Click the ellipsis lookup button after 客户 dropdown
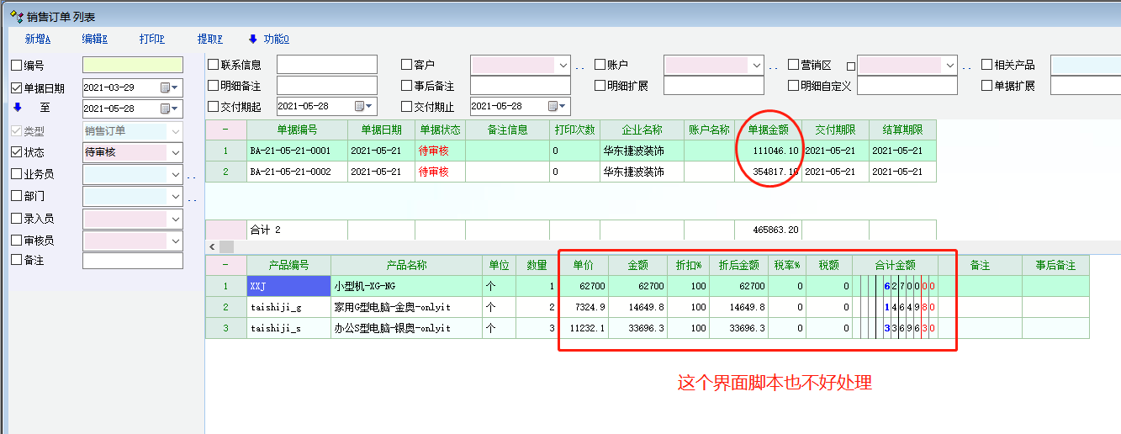The image size is (1121, 434). coord(579,66)
